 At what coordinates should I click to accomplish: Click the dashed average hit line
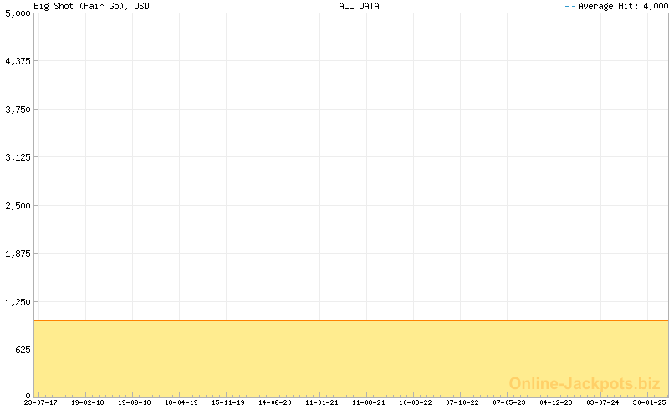click(351, 90)
